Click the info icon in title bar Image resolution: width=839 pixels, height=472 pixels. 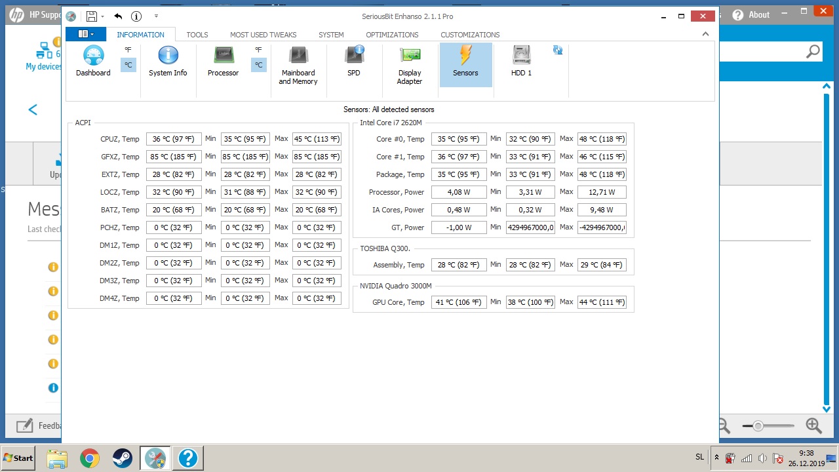136,16
